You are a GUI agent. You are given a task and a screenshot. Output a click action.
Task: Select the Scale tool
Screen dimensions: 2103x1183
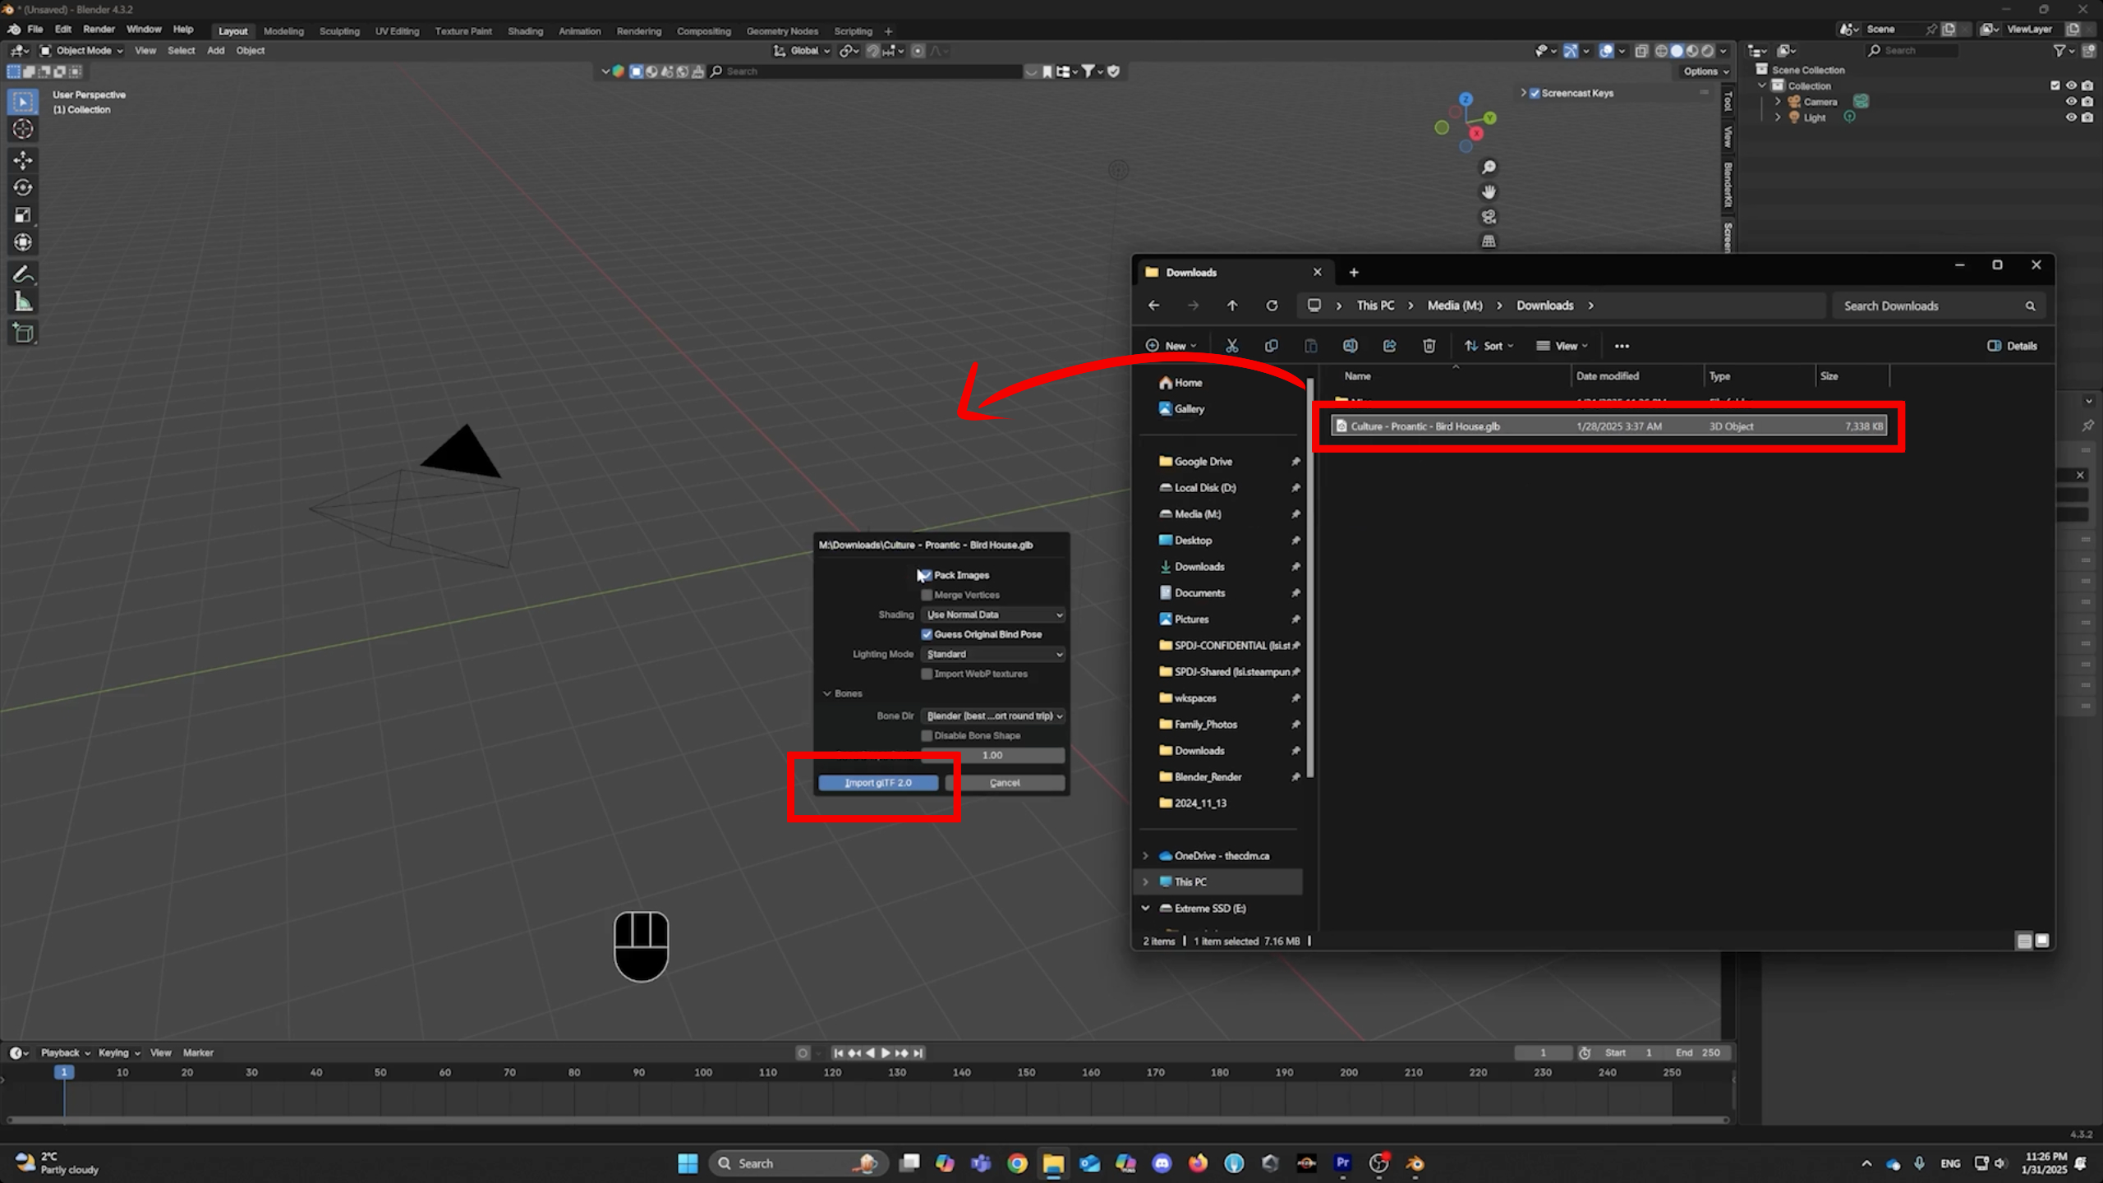coord(22,214)
